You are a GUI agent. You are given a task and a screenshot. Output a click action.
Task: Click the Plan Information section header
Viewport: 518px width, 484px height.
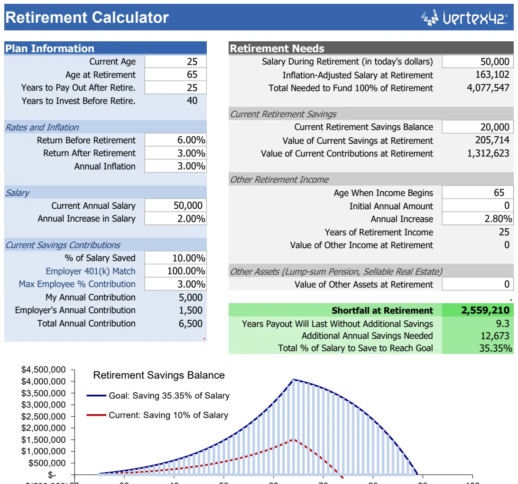pyautogui.click(x=105, y=48)
